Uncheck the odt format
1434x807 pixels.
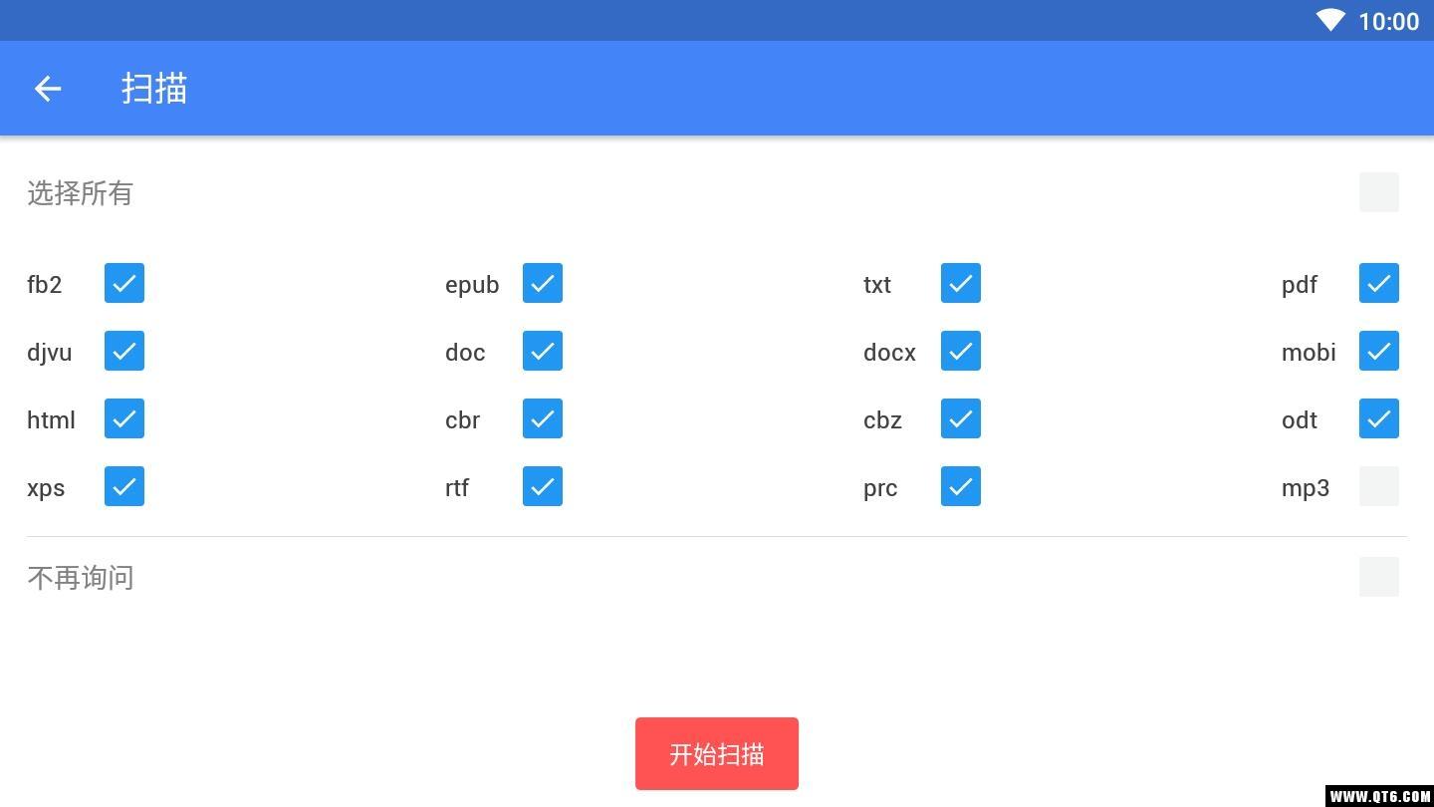(x=1379, y=418)
